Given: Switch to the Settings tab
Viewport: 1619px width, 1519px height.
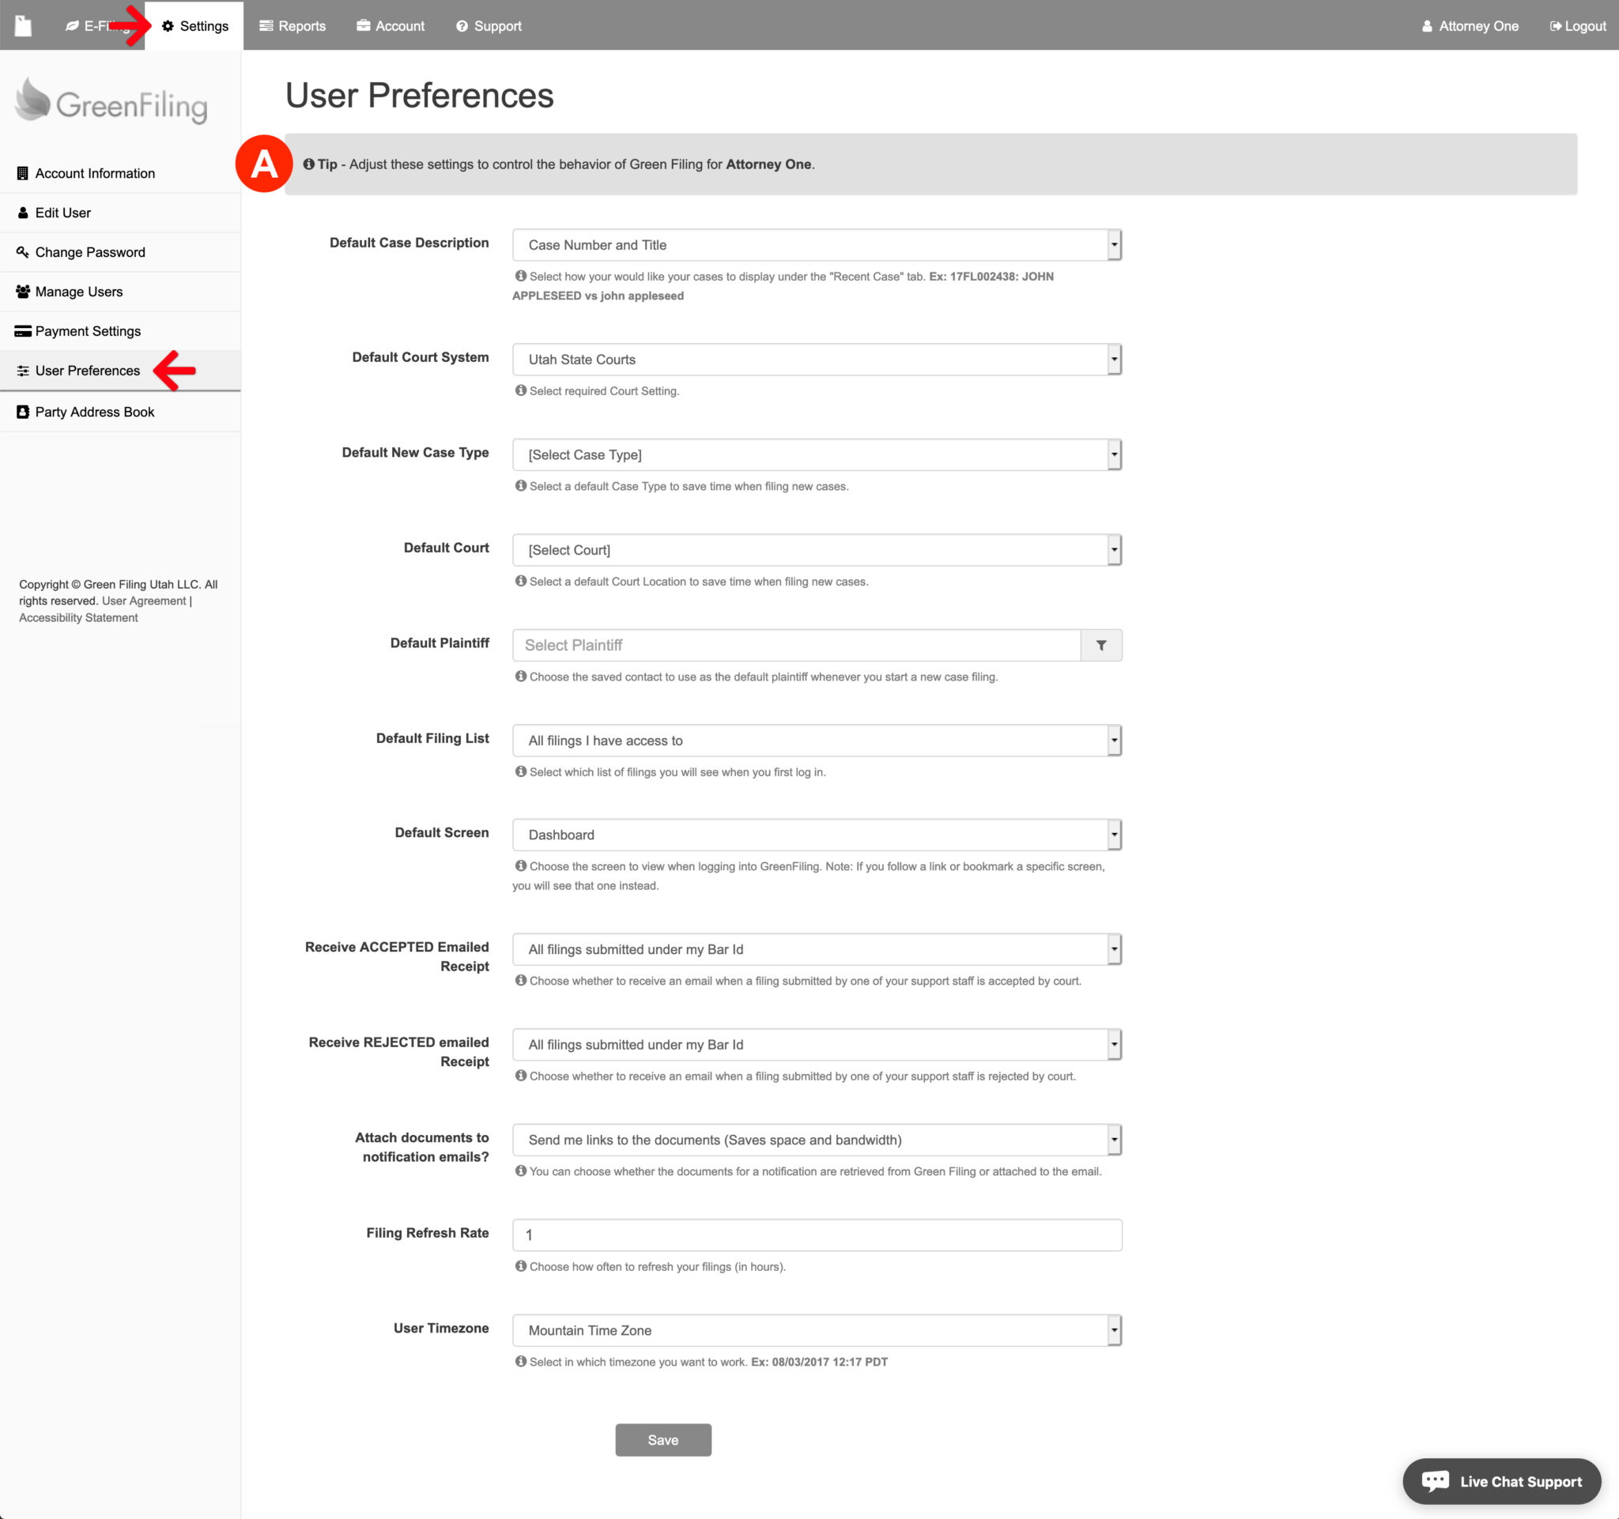Looking at the screenshot, I should pyautogui.click(x=194, y=25).
